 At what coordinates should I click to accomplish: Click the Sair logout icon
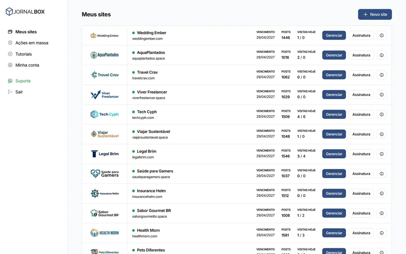point(10,92)
